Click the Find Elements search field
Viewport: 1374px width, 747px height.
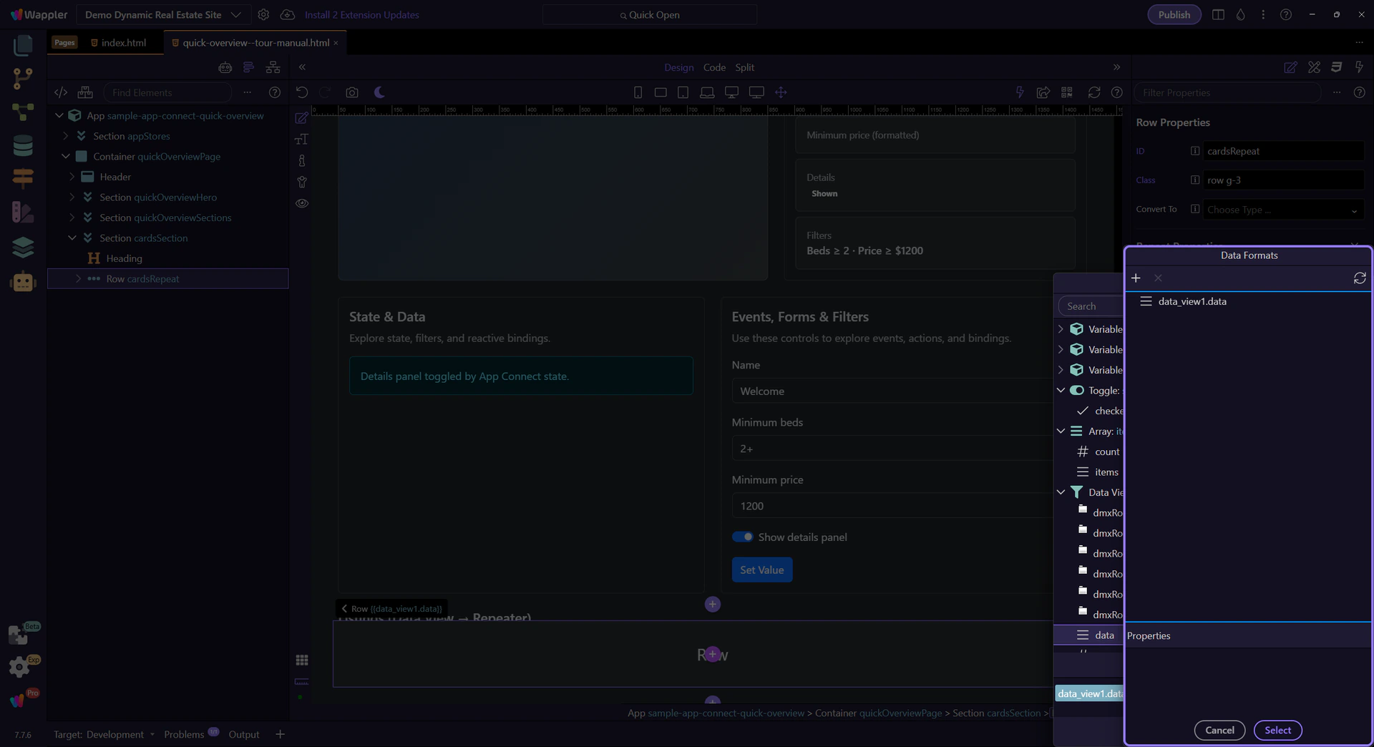(167, 92)
